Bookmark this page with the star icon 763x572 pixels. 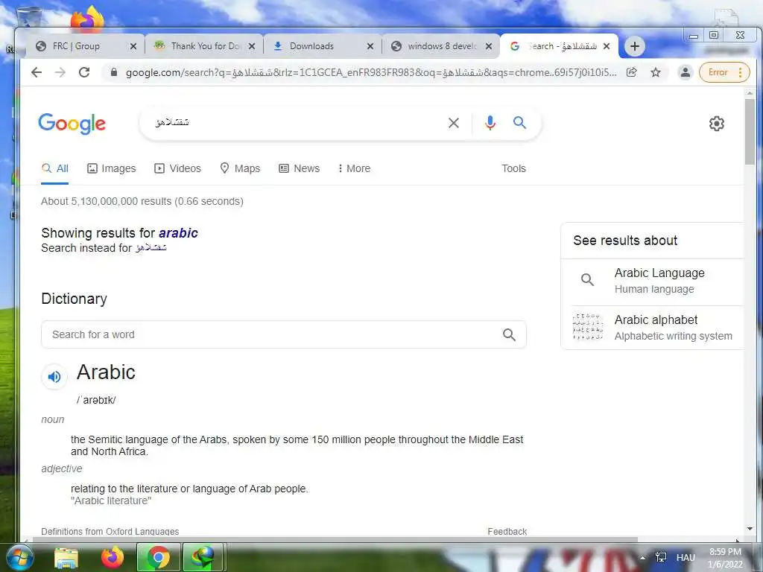656,72
